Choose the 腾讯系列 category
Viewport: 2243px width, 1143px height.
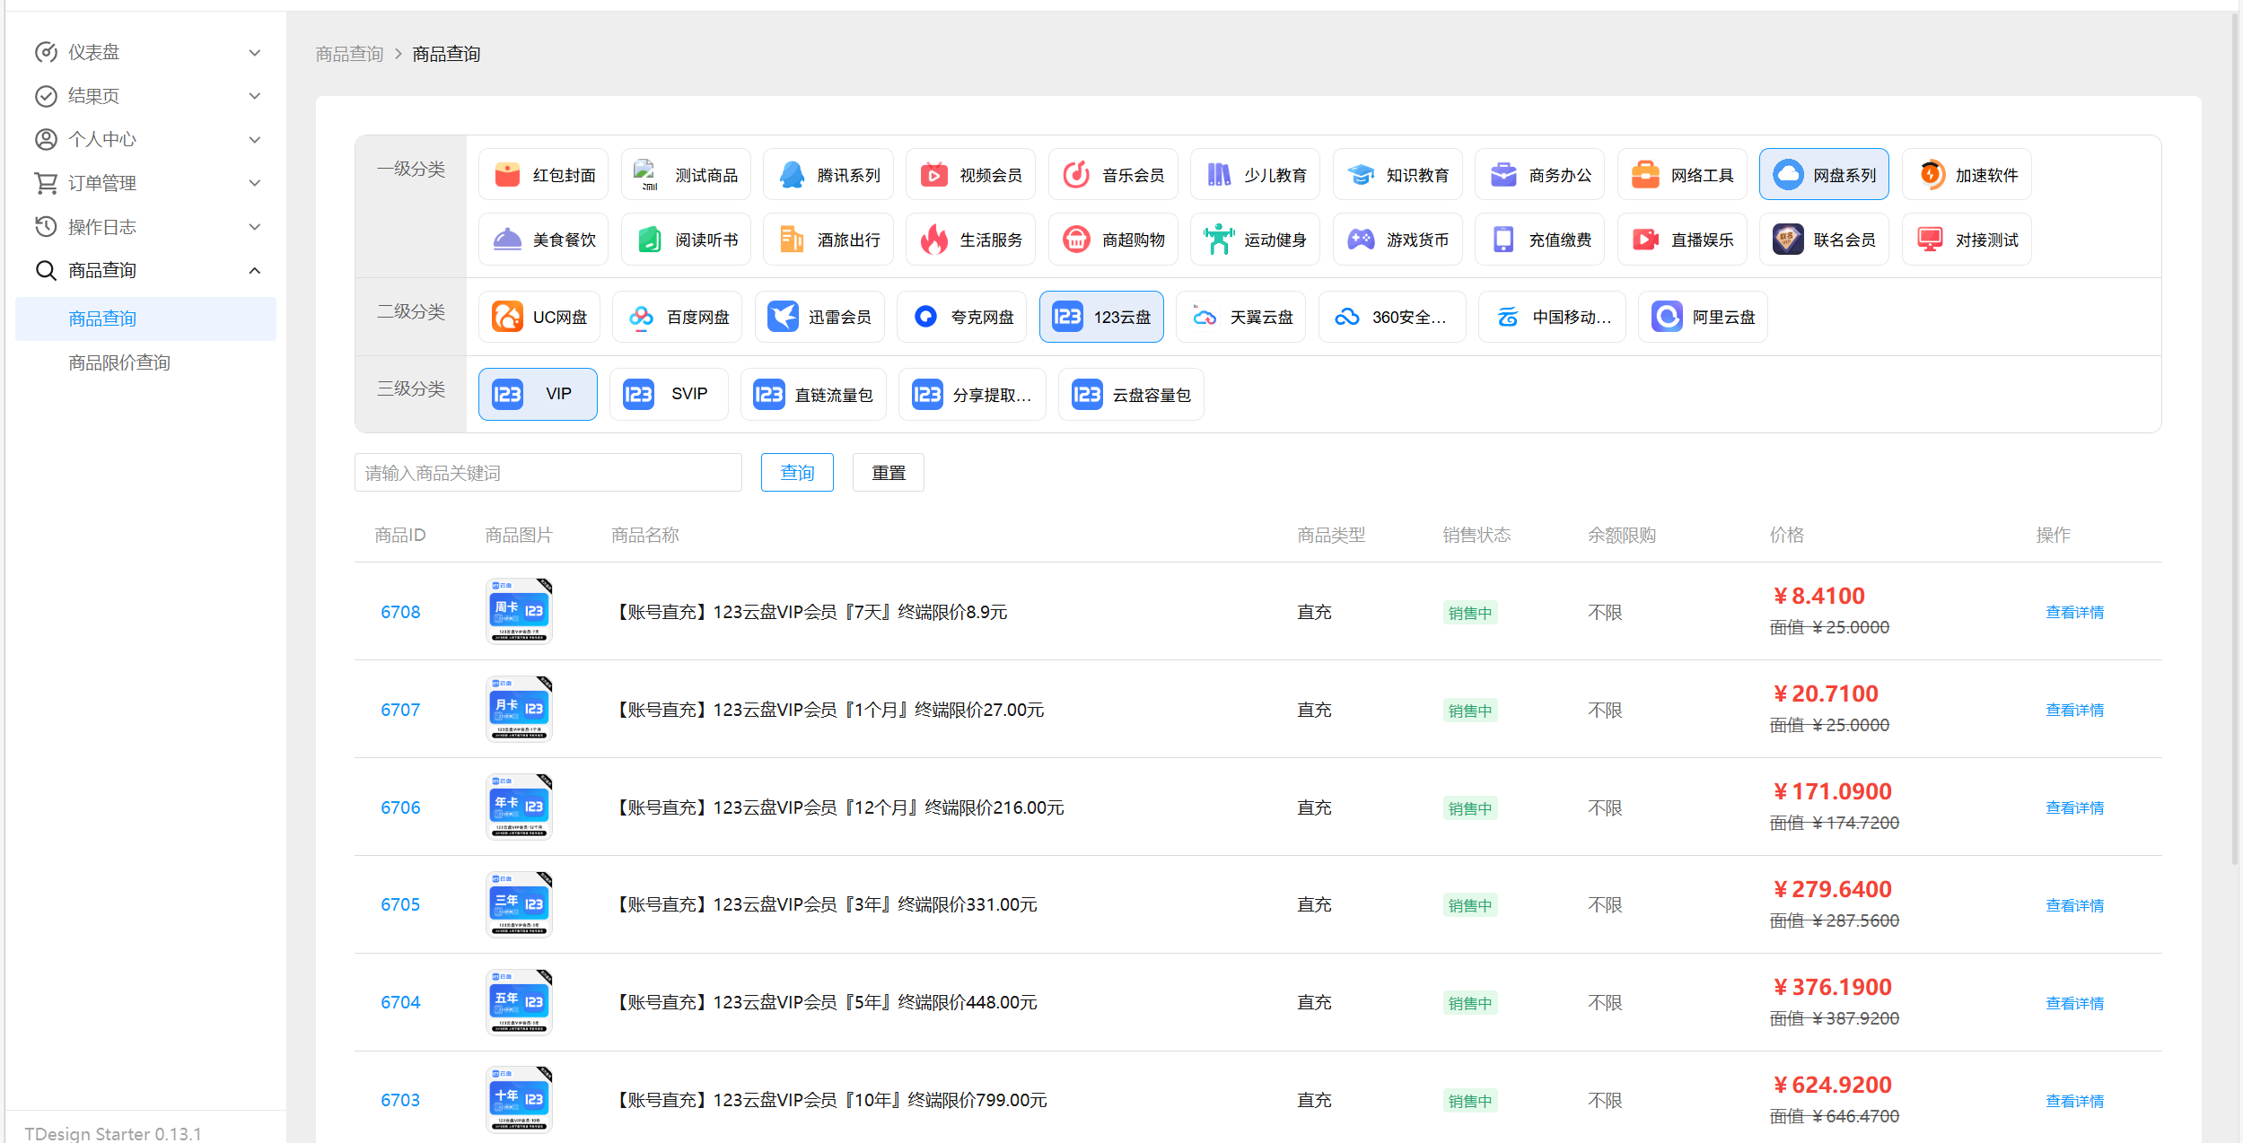pyautogui.click(x=828, y=175)
